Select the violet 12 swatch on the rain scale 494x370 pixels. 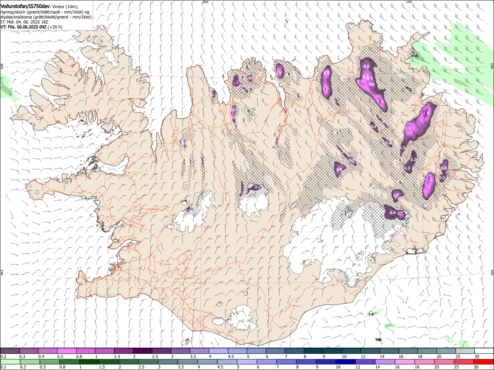click(x=365, y=362)
